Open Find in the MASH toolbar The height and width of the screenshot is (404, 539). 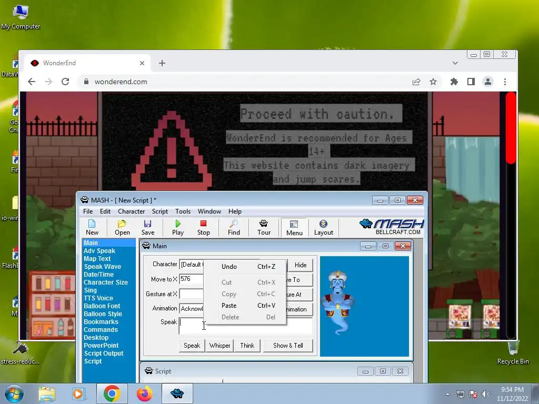pos(234,227)
